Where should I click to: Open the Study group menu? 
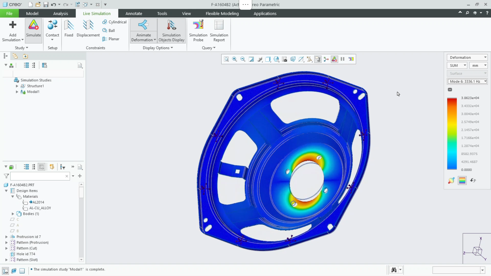click(x=21, y=48)
